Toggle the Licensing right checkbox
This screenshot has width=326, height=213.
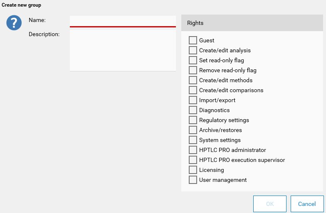[193, 170]
